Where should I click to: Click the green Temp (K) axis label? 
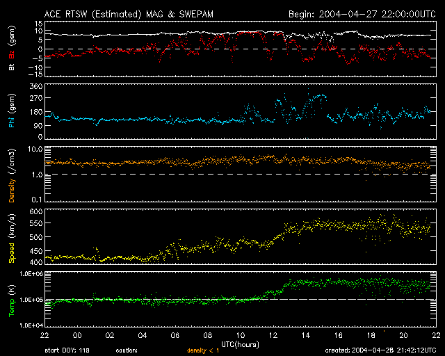point(11,300)
